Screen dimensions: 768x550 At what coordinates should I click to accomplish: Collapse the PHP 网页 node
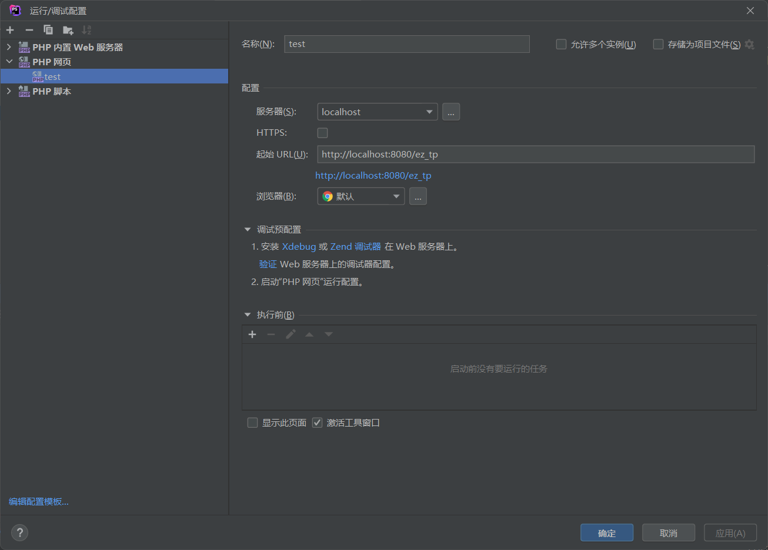[9, 62]
